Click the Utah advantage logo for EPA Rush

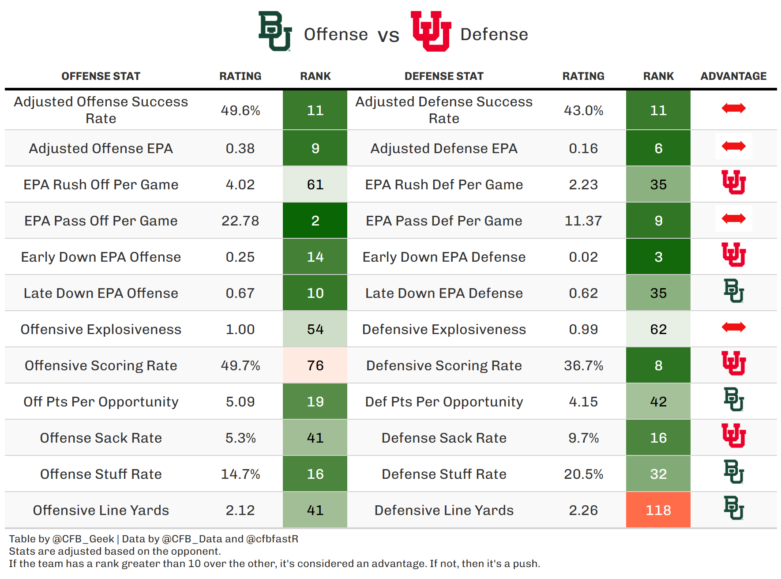733,182
